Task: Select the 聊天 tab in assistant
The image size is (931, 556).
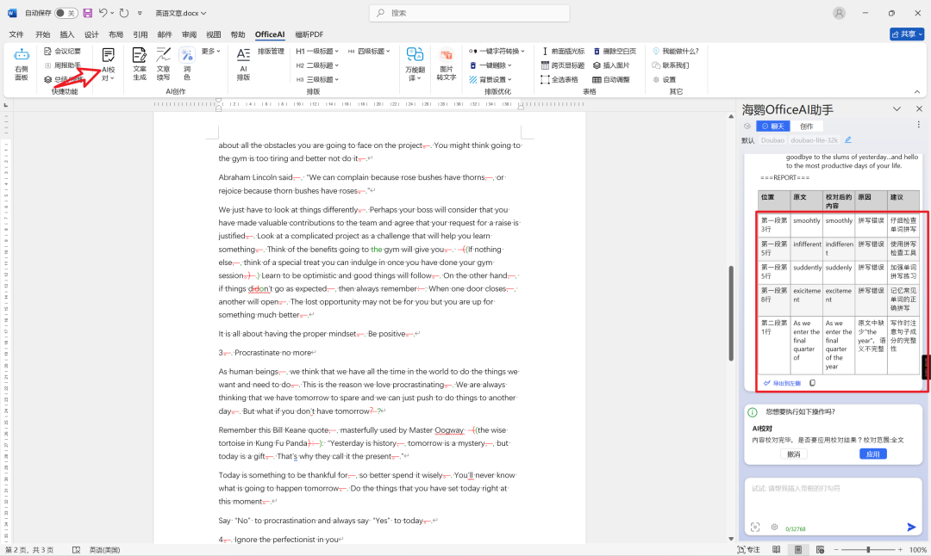Action: click(x=773, y=127)
